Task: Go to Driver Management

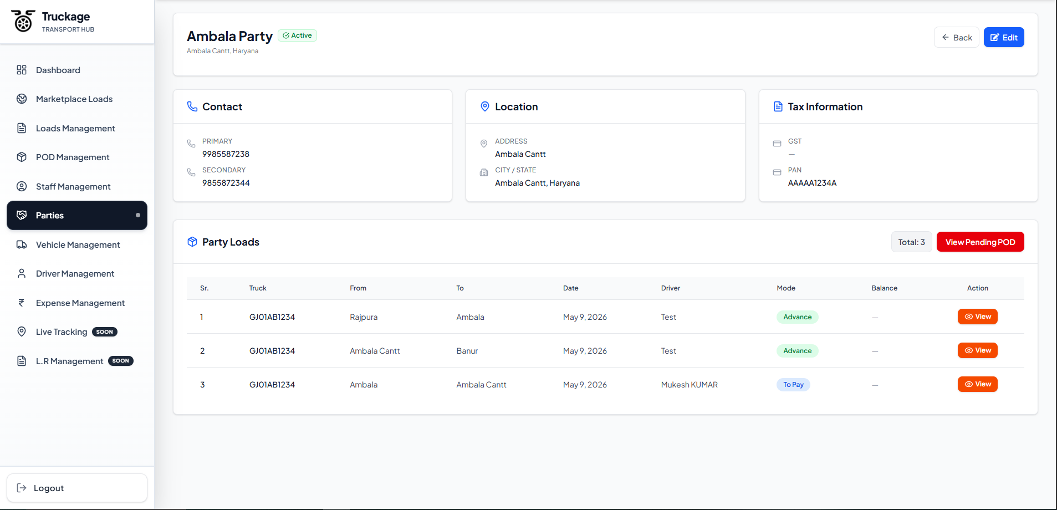Action: pos(77,273)
